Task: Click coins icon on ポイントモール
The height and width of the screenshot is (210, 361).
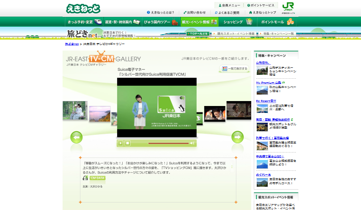Action: [290, 22]
